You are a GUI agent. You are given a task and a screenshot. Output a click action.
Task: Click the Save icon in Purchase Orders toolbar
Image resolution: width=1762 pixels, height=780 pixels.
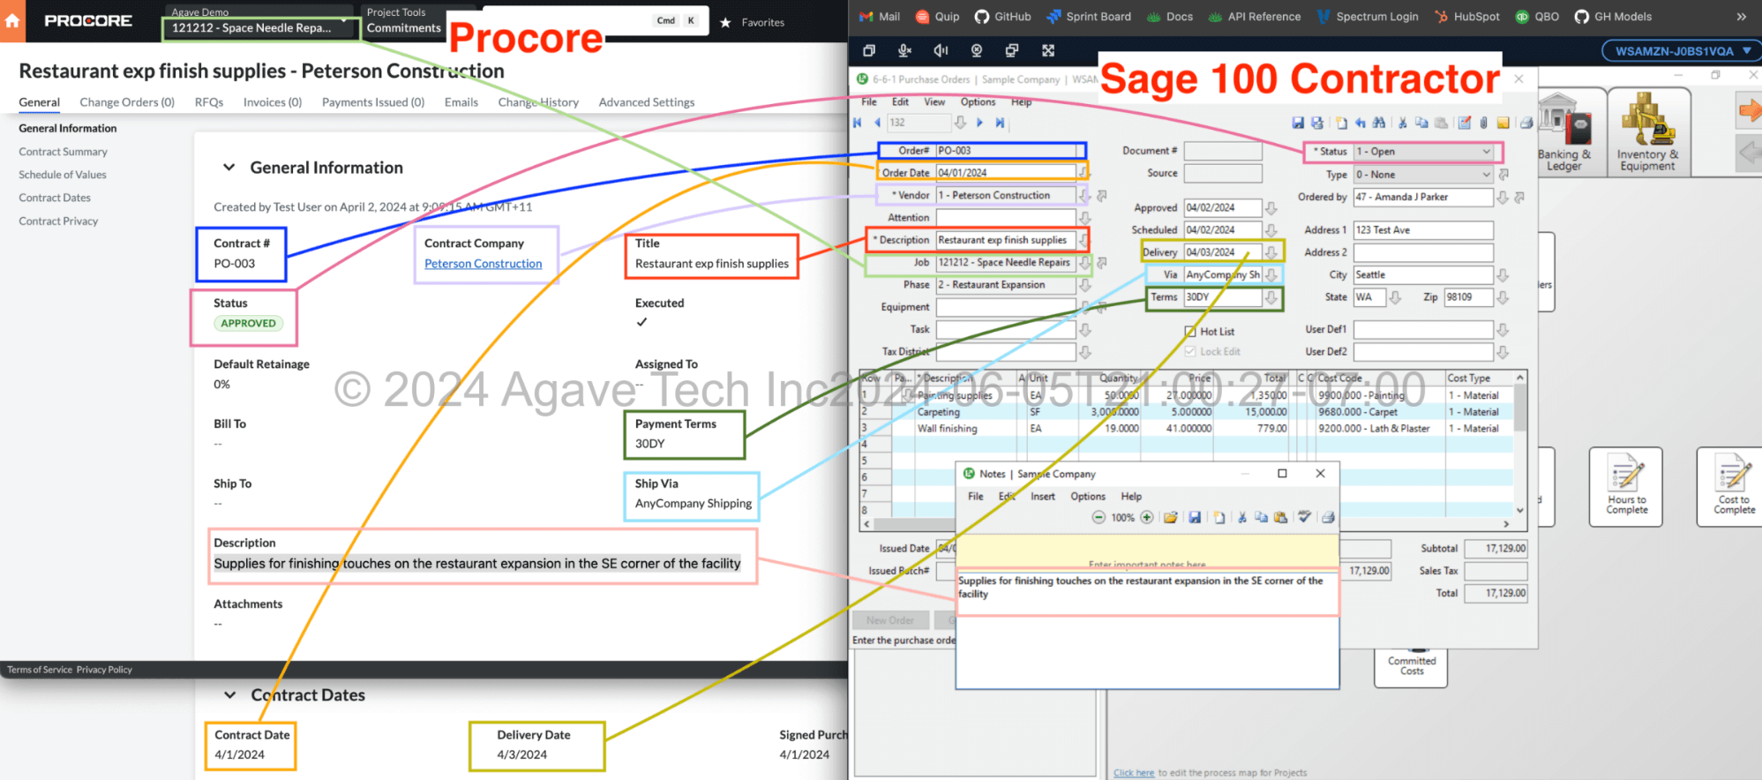1298,123
